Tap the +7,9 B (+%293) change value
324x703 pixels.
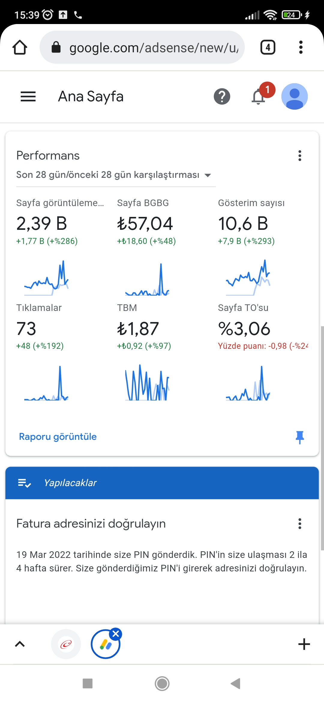246,241
